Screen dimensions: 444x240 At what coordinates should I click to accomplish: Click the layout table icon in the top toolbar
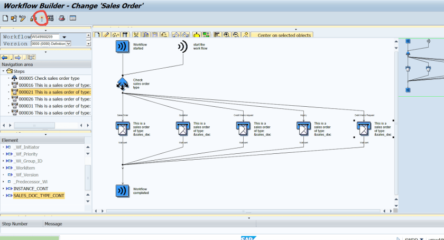73,19
